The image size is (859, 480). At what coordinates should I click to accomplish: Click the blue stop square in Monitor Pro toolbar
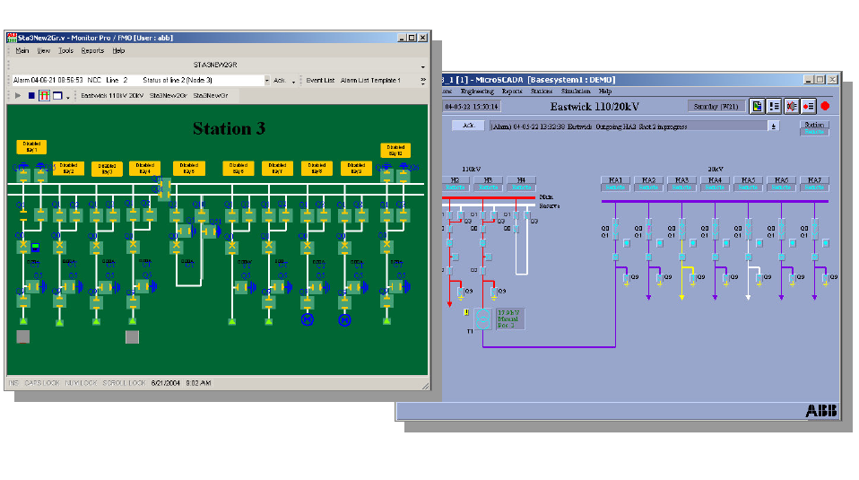point(31,95)
